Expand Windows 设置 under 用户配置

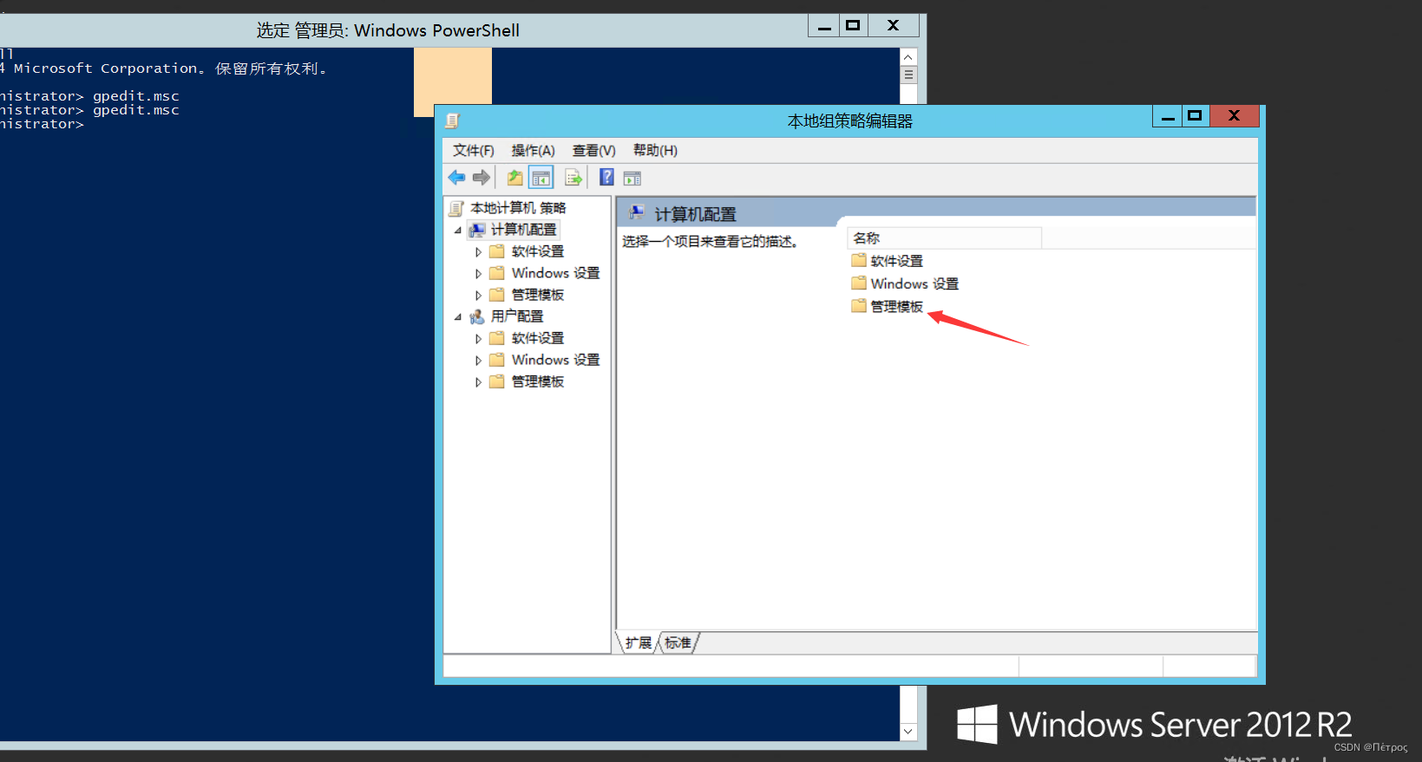tap(478, 361)
